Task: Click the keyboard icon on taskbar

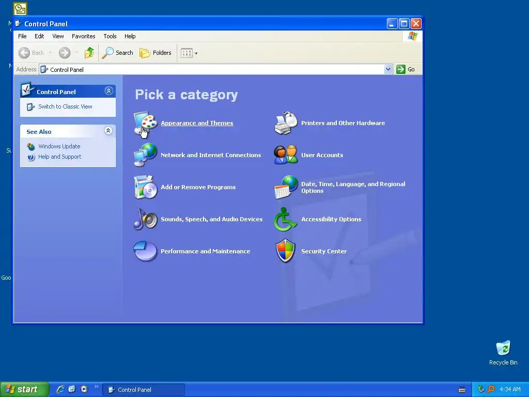Action: pos(462,390)
